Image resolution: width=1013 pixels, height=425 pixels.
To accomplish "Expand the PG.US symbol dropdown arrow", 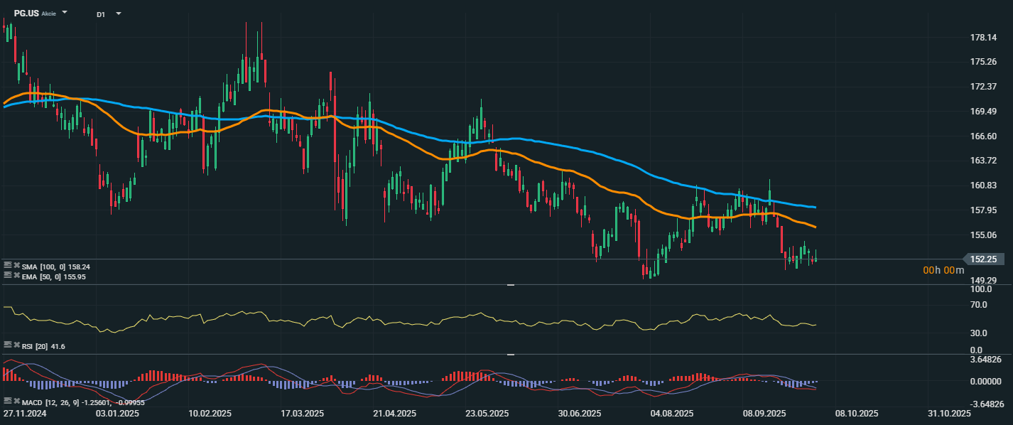I will coord(65,13).
